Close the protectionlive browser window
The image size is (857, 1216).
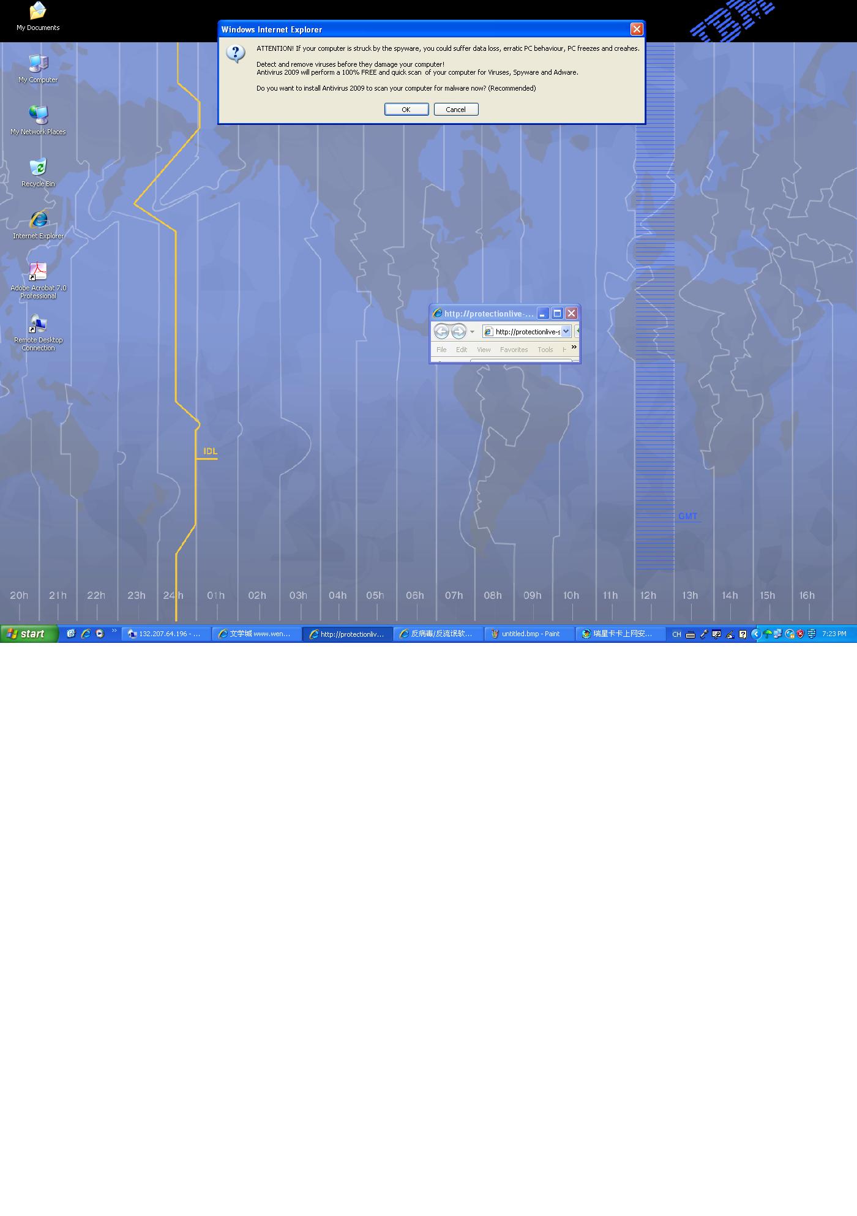click(x=571, y=313)
